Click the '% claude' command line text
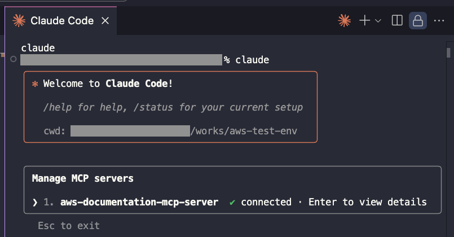This screenshot has height=237, width=454. (246, 60)
